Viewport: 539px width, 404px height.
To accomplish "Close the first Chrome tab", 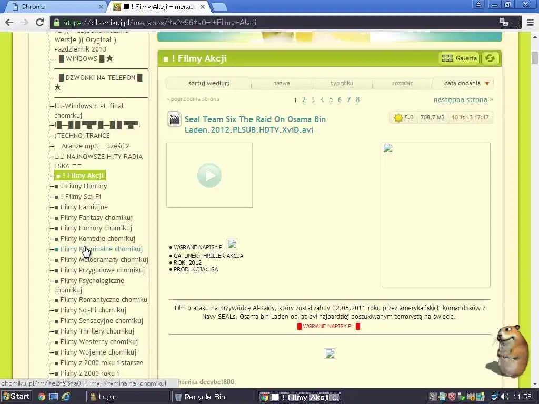I will coord(101,6).
